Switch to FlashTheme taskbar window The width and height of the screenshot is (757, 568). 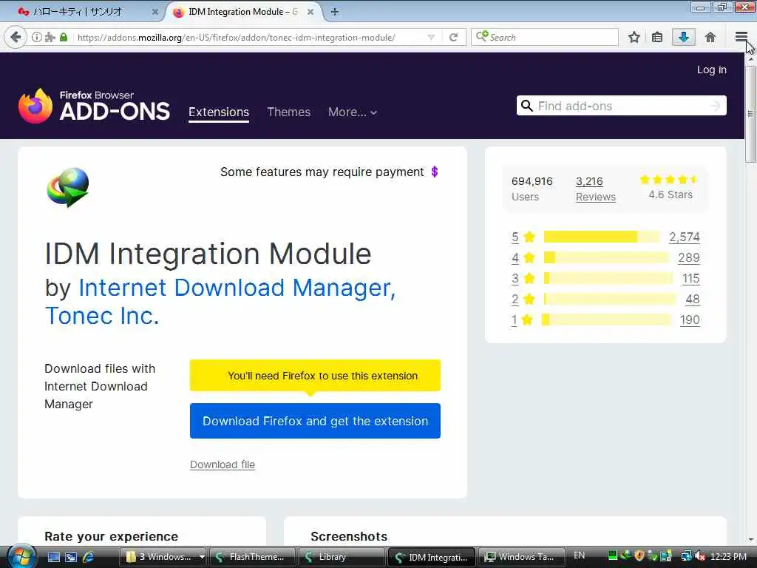(x=252, y=557)
